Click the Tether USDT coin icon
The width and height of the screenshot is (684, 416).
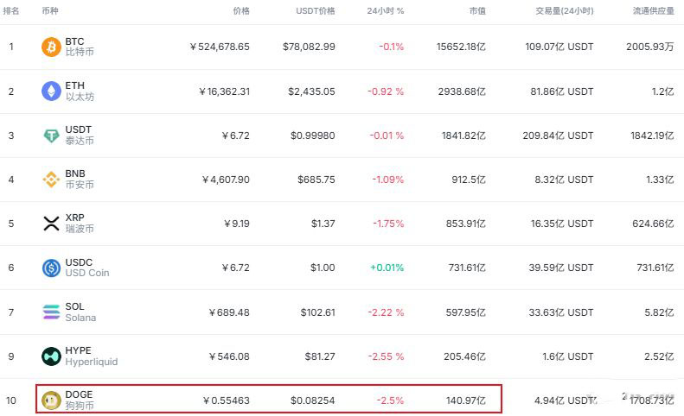tap(51, 136)
